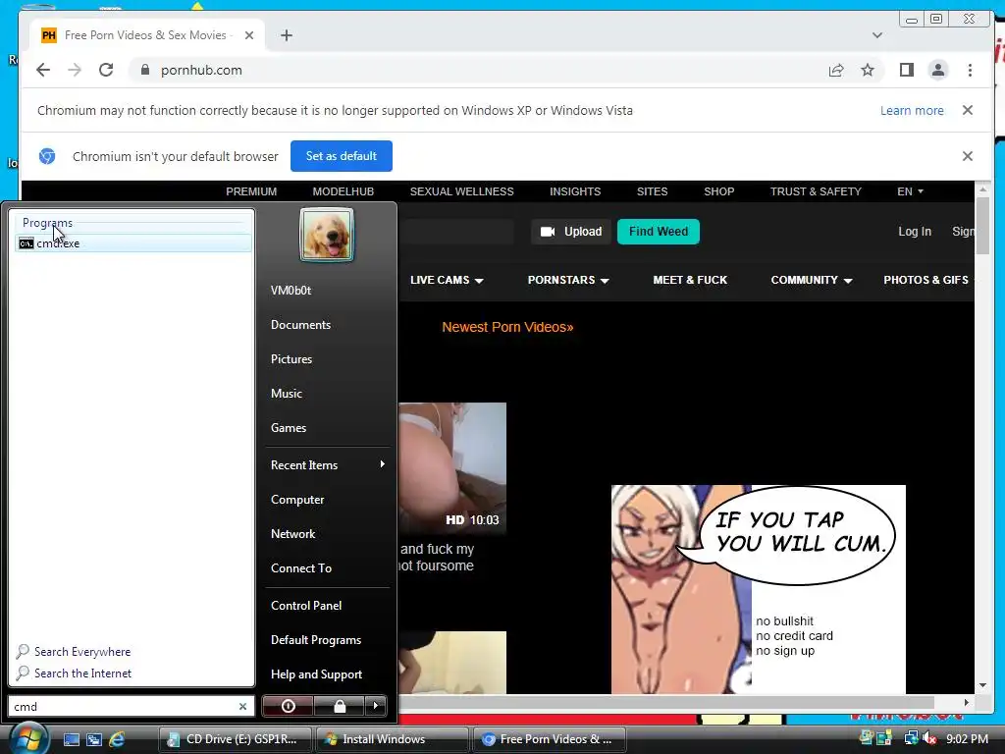This screenshot has width=1005, height=754.
Task: Open the EN language dropdown
Action: [910, 191]
